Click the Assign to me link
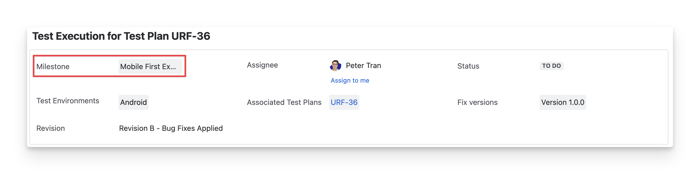The height and width of the screenshot is (174, 700). (350, 81)
